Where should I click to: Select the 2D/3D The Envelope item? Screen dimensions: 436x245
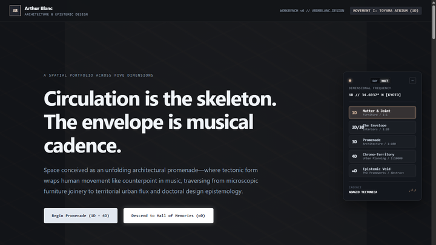pos(382,127)
